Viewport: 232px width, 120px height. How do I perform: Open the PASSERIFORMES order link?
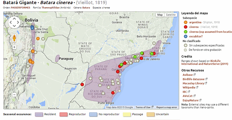click(20, 8)
